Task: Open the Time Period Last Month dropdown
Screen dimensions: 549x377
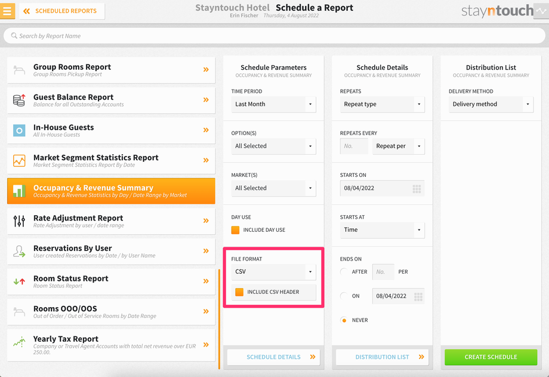Action: pos(273,105)
